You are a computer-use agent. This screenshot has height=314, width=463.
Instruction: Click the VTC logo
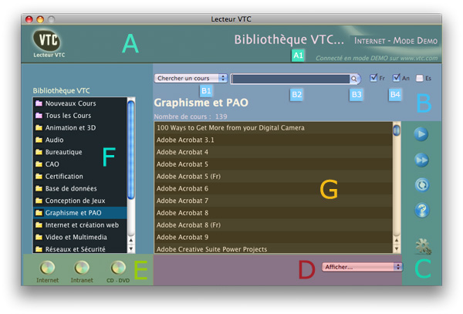point(47,40)
